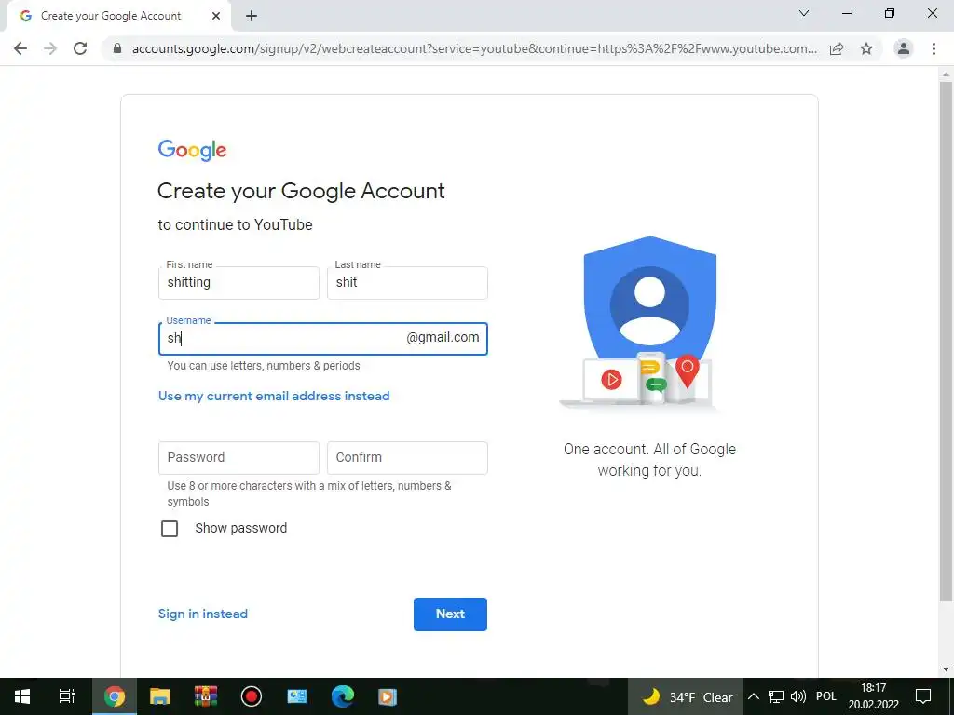
Task: Click the volume speaker tray icon
Action: click(798, 696)
